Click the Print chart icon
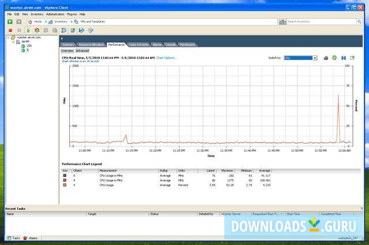Viewport: 369px width, 245px height. coord(326,58)
